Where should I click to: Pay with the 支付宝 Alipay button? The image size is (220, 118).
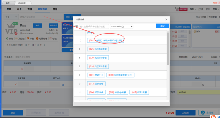click(x=208, y=113)
